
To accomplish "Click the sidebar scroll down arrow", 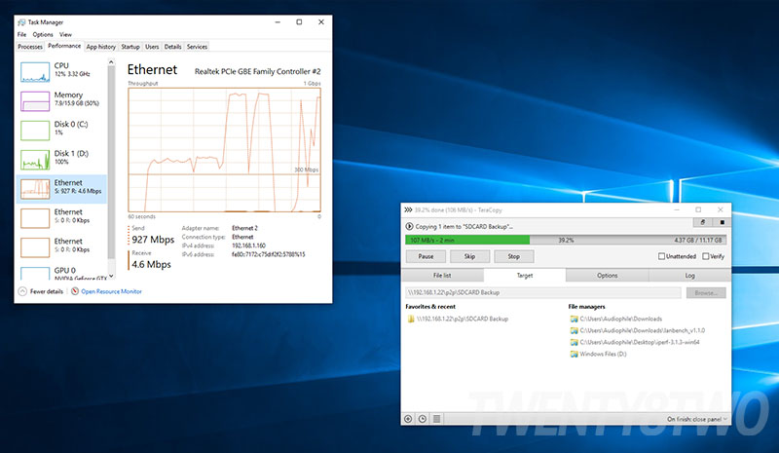I will 111,276.
